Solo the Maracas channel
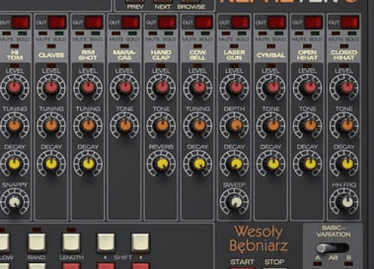Screen dimensions: 374x269 click(132, 34)
